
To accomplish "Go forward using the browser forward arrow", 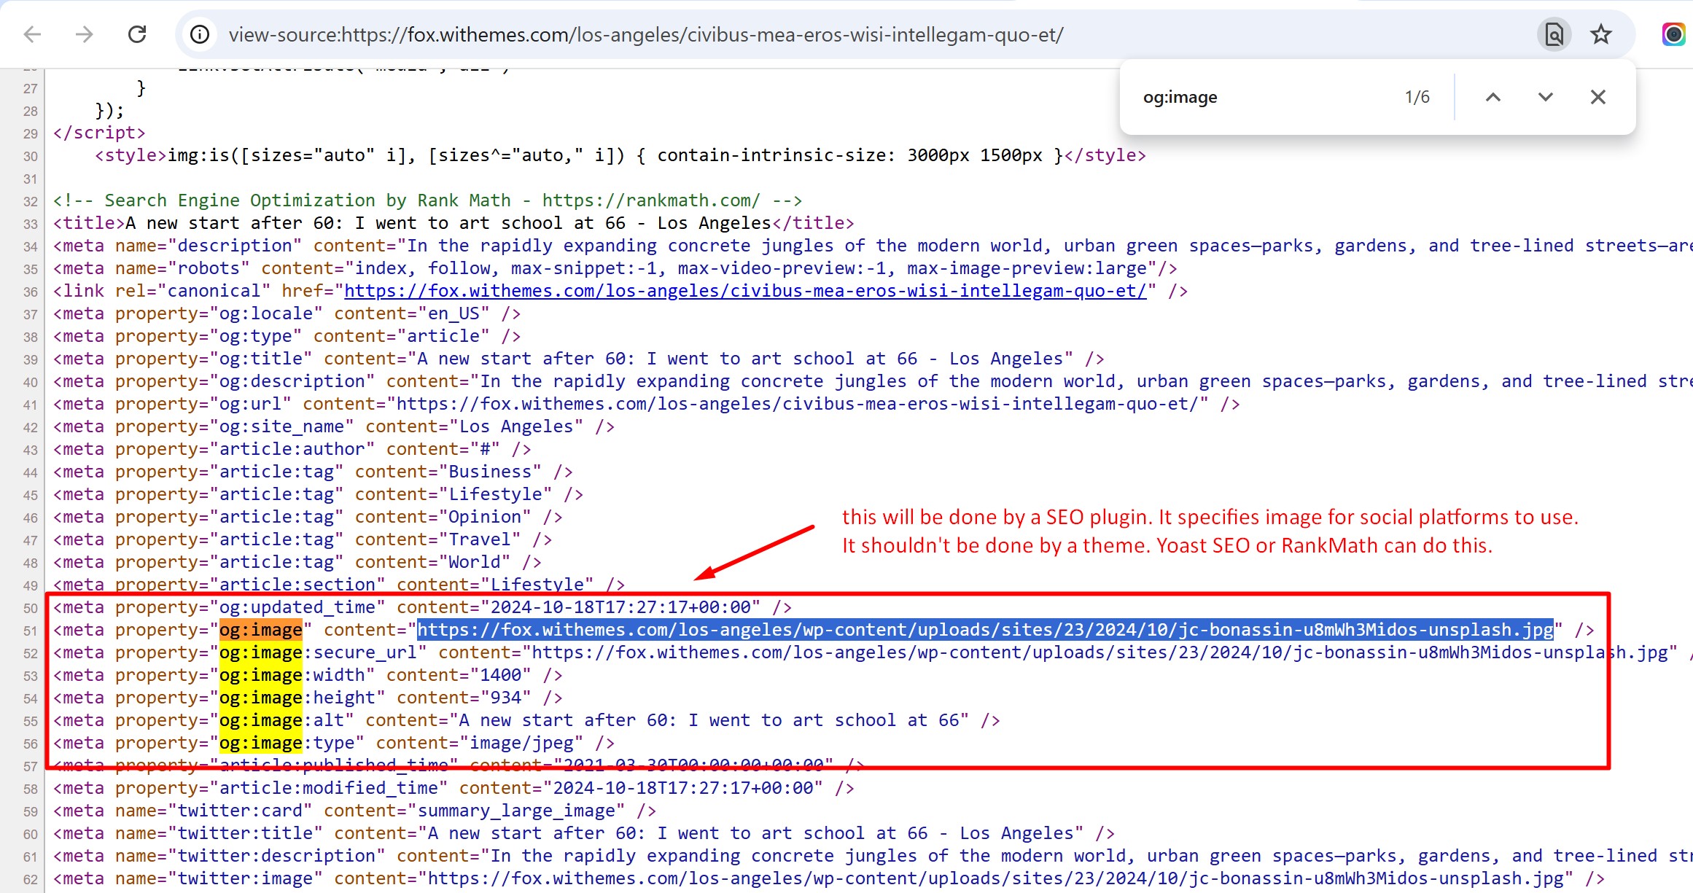I will click(x=85, y=34).
